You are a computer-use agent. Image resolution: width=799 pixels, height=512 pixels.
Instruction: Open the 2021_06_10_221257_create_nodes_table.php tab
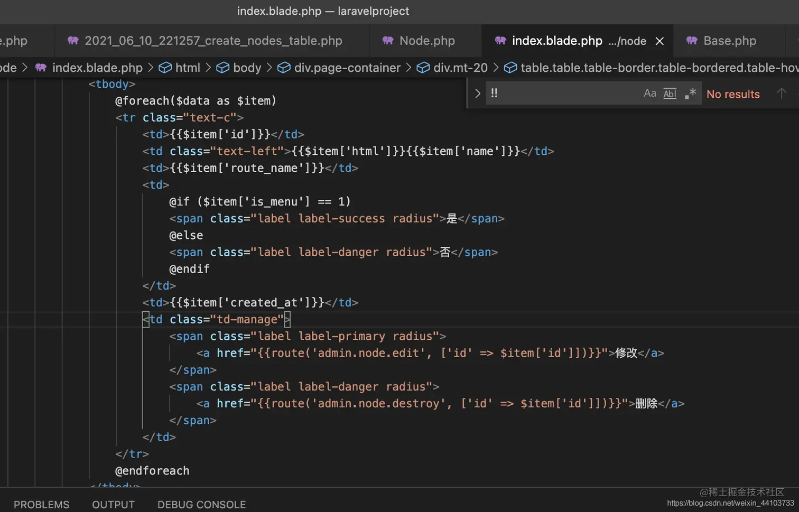pyautogui.click(x=212, y=41)
